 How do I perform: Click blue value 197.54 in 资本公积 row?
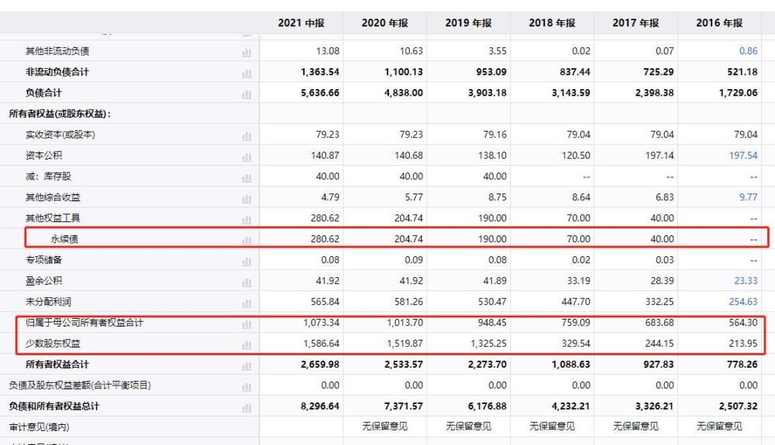pos(742,156)
